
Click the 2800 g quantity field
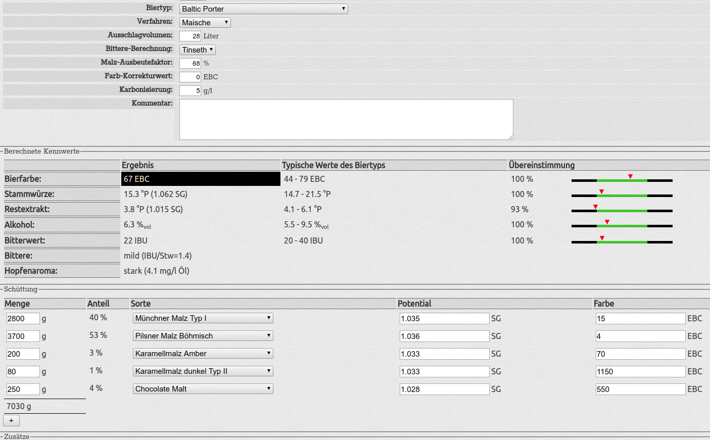[23, 318]
